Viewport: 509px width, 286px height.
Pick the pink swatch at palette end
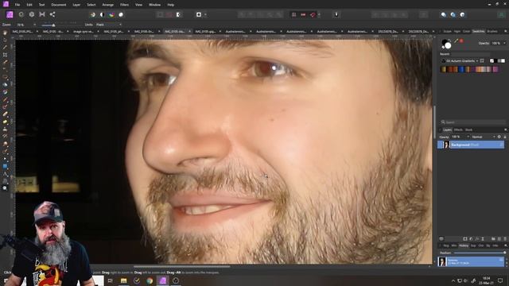tap(495, 69)
